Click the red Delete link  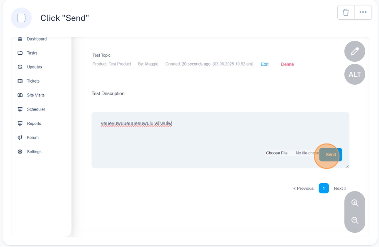point(287,64)
